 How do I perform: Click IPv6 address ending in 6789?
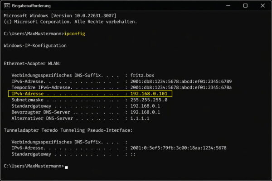pos(181,81)
